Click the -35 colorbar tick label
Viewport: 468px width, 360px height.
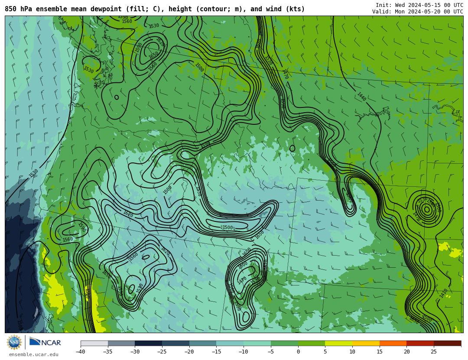pyautogui.click(x=107, y=352)
